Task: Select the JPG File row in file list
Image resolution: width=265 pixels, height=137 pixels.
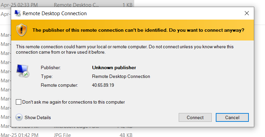Action: pyautogui.click(x=67, y=135)
